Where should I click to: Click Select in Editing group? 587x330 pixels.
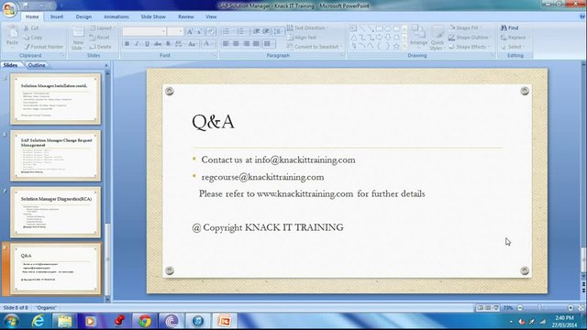(512, 47)
